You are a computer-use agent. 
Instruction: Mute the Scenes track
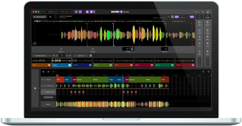click(x=42, y=79)
